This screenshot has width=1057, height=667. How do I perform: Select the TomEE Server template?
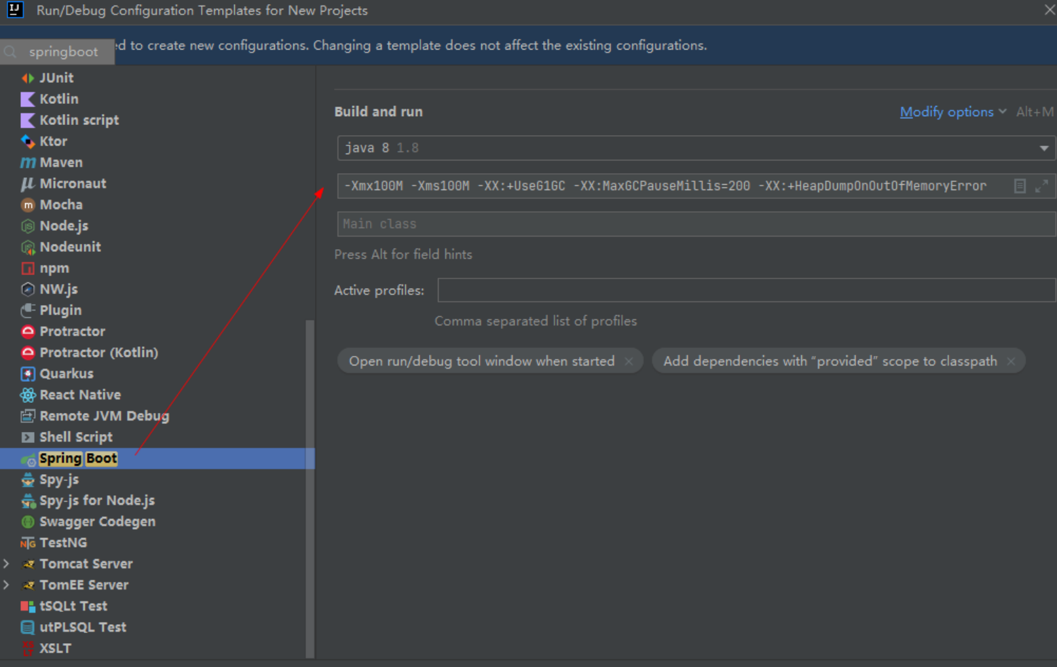pyautogui.click(x=84, y=585)
